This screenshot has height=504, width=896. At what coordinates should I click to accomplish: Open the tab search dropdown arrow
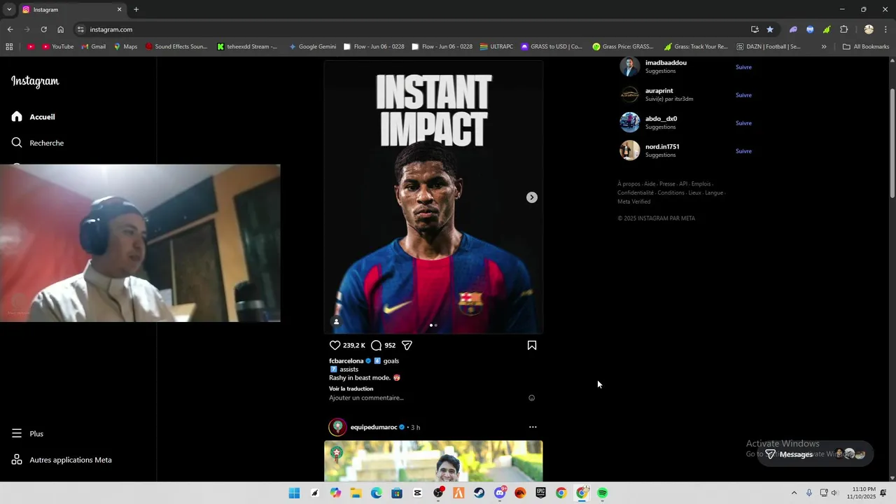pos(9,10)
